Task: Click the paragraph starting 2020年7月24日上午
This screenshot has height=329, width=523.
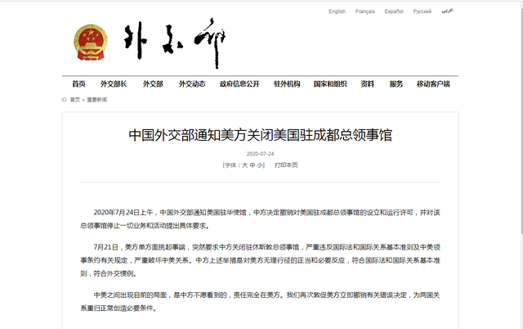Action: (x=260, y=219)
